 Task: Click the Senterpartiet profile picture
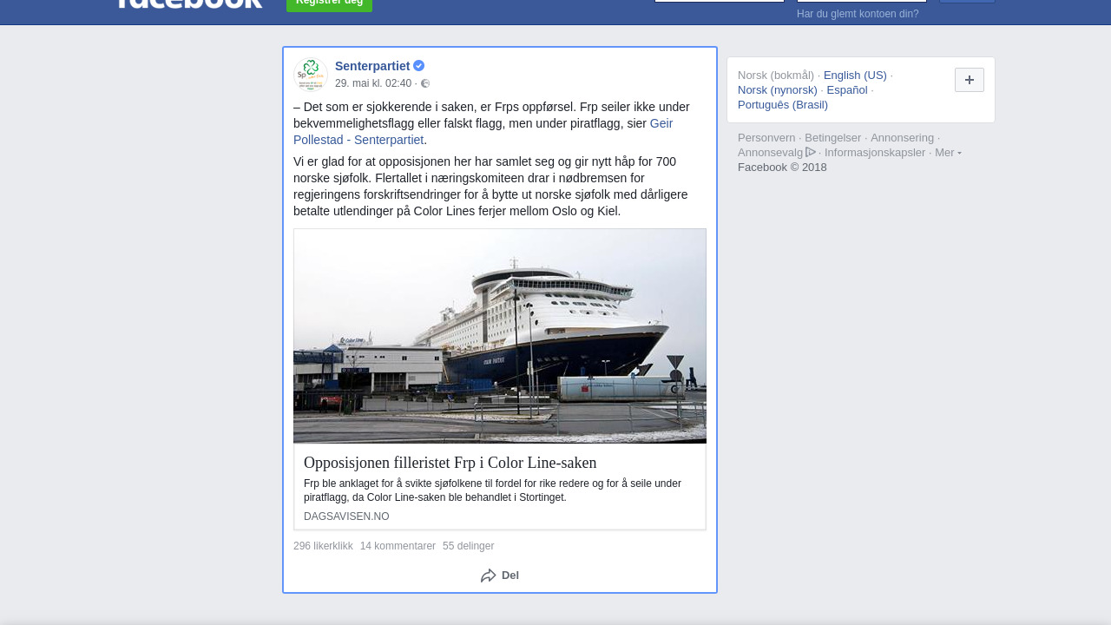pyautogui.click(x=311, y=75)
